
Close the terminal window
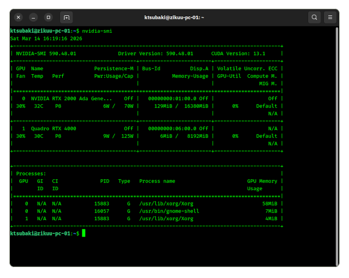point(19,17)
